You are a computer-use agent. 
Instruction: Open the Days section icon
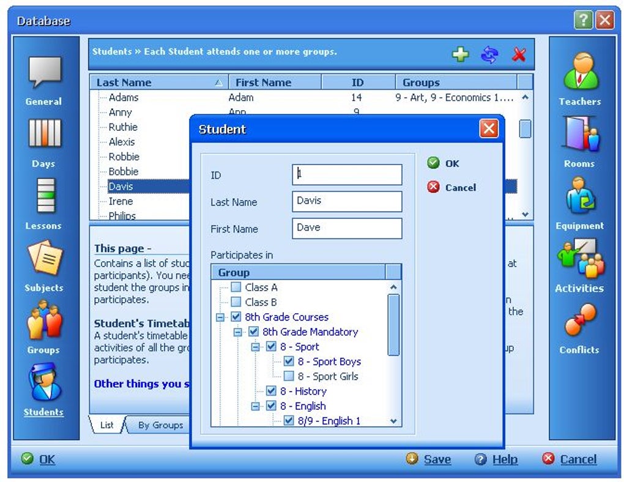click(44, 133)
